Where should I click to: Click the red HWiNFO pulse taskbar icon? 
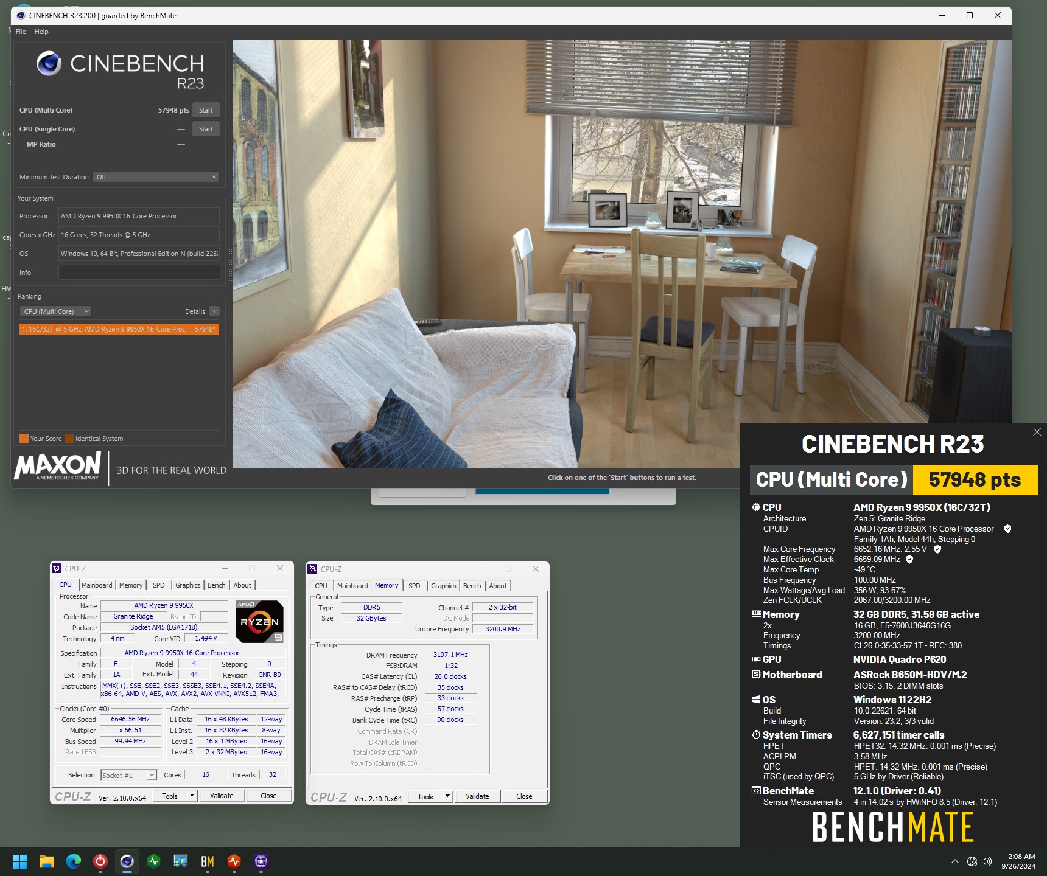[x=234, y=861]
